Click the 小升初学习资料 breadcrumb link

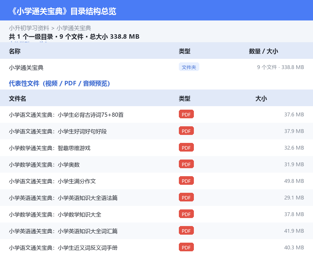tap(29, 28)
